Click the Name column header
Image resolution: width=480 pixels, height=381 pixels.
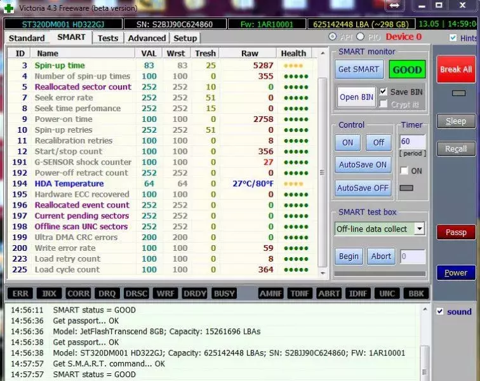point(83,53)
